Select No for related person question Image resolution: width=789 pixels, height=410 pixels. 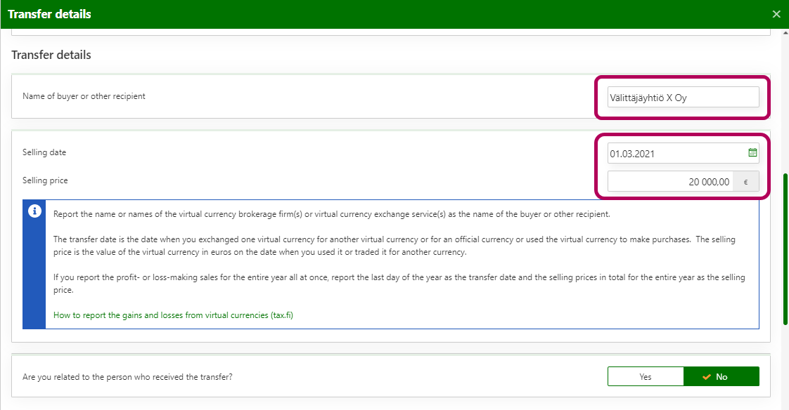[x=721, y=376]
